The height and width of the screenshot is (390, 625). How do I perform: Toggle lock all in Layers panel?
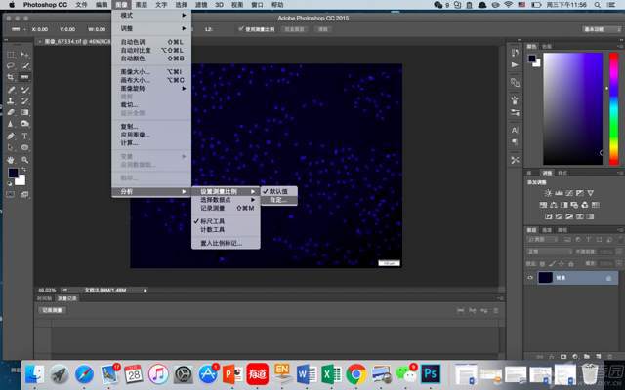(570, 264)
